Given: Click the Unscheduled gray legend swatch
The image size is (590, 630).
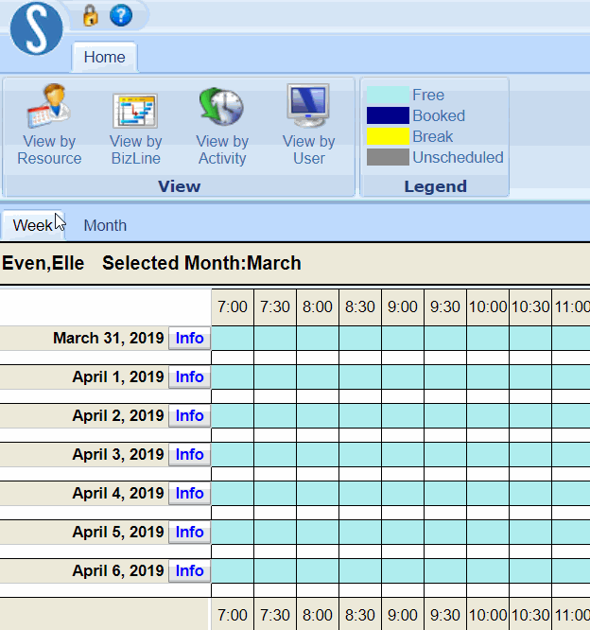Looking at the screenshot, I should pyautogui.click(x=388, y=157).
